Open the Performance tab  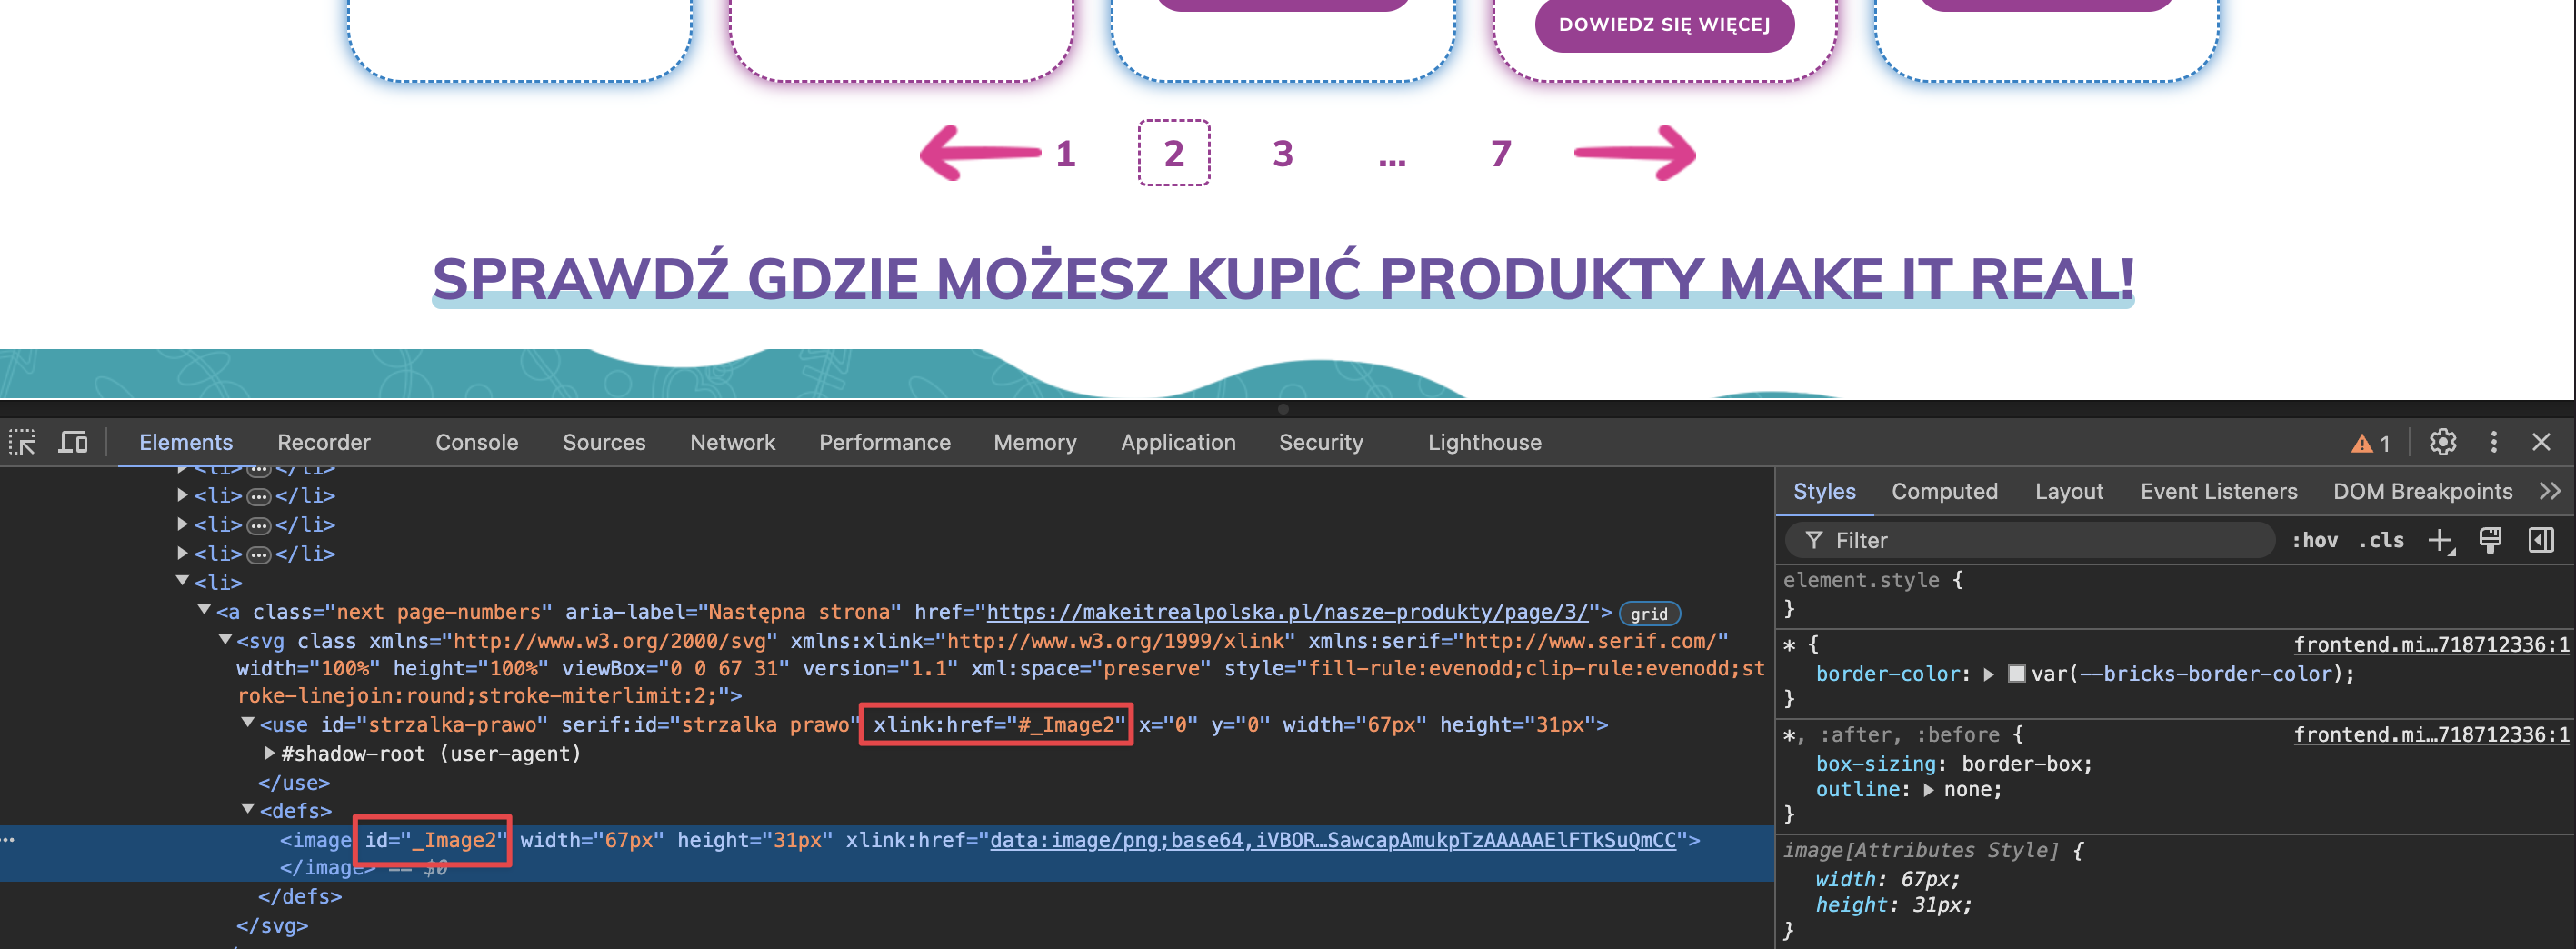point(885,442)
